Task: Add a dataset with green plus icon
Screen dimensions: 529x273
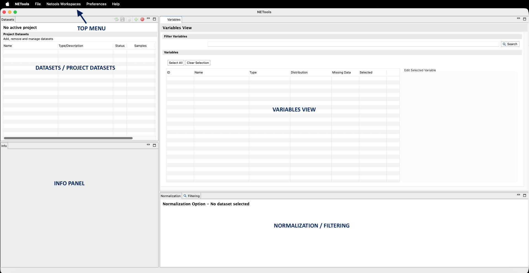Action: (136, 19)
